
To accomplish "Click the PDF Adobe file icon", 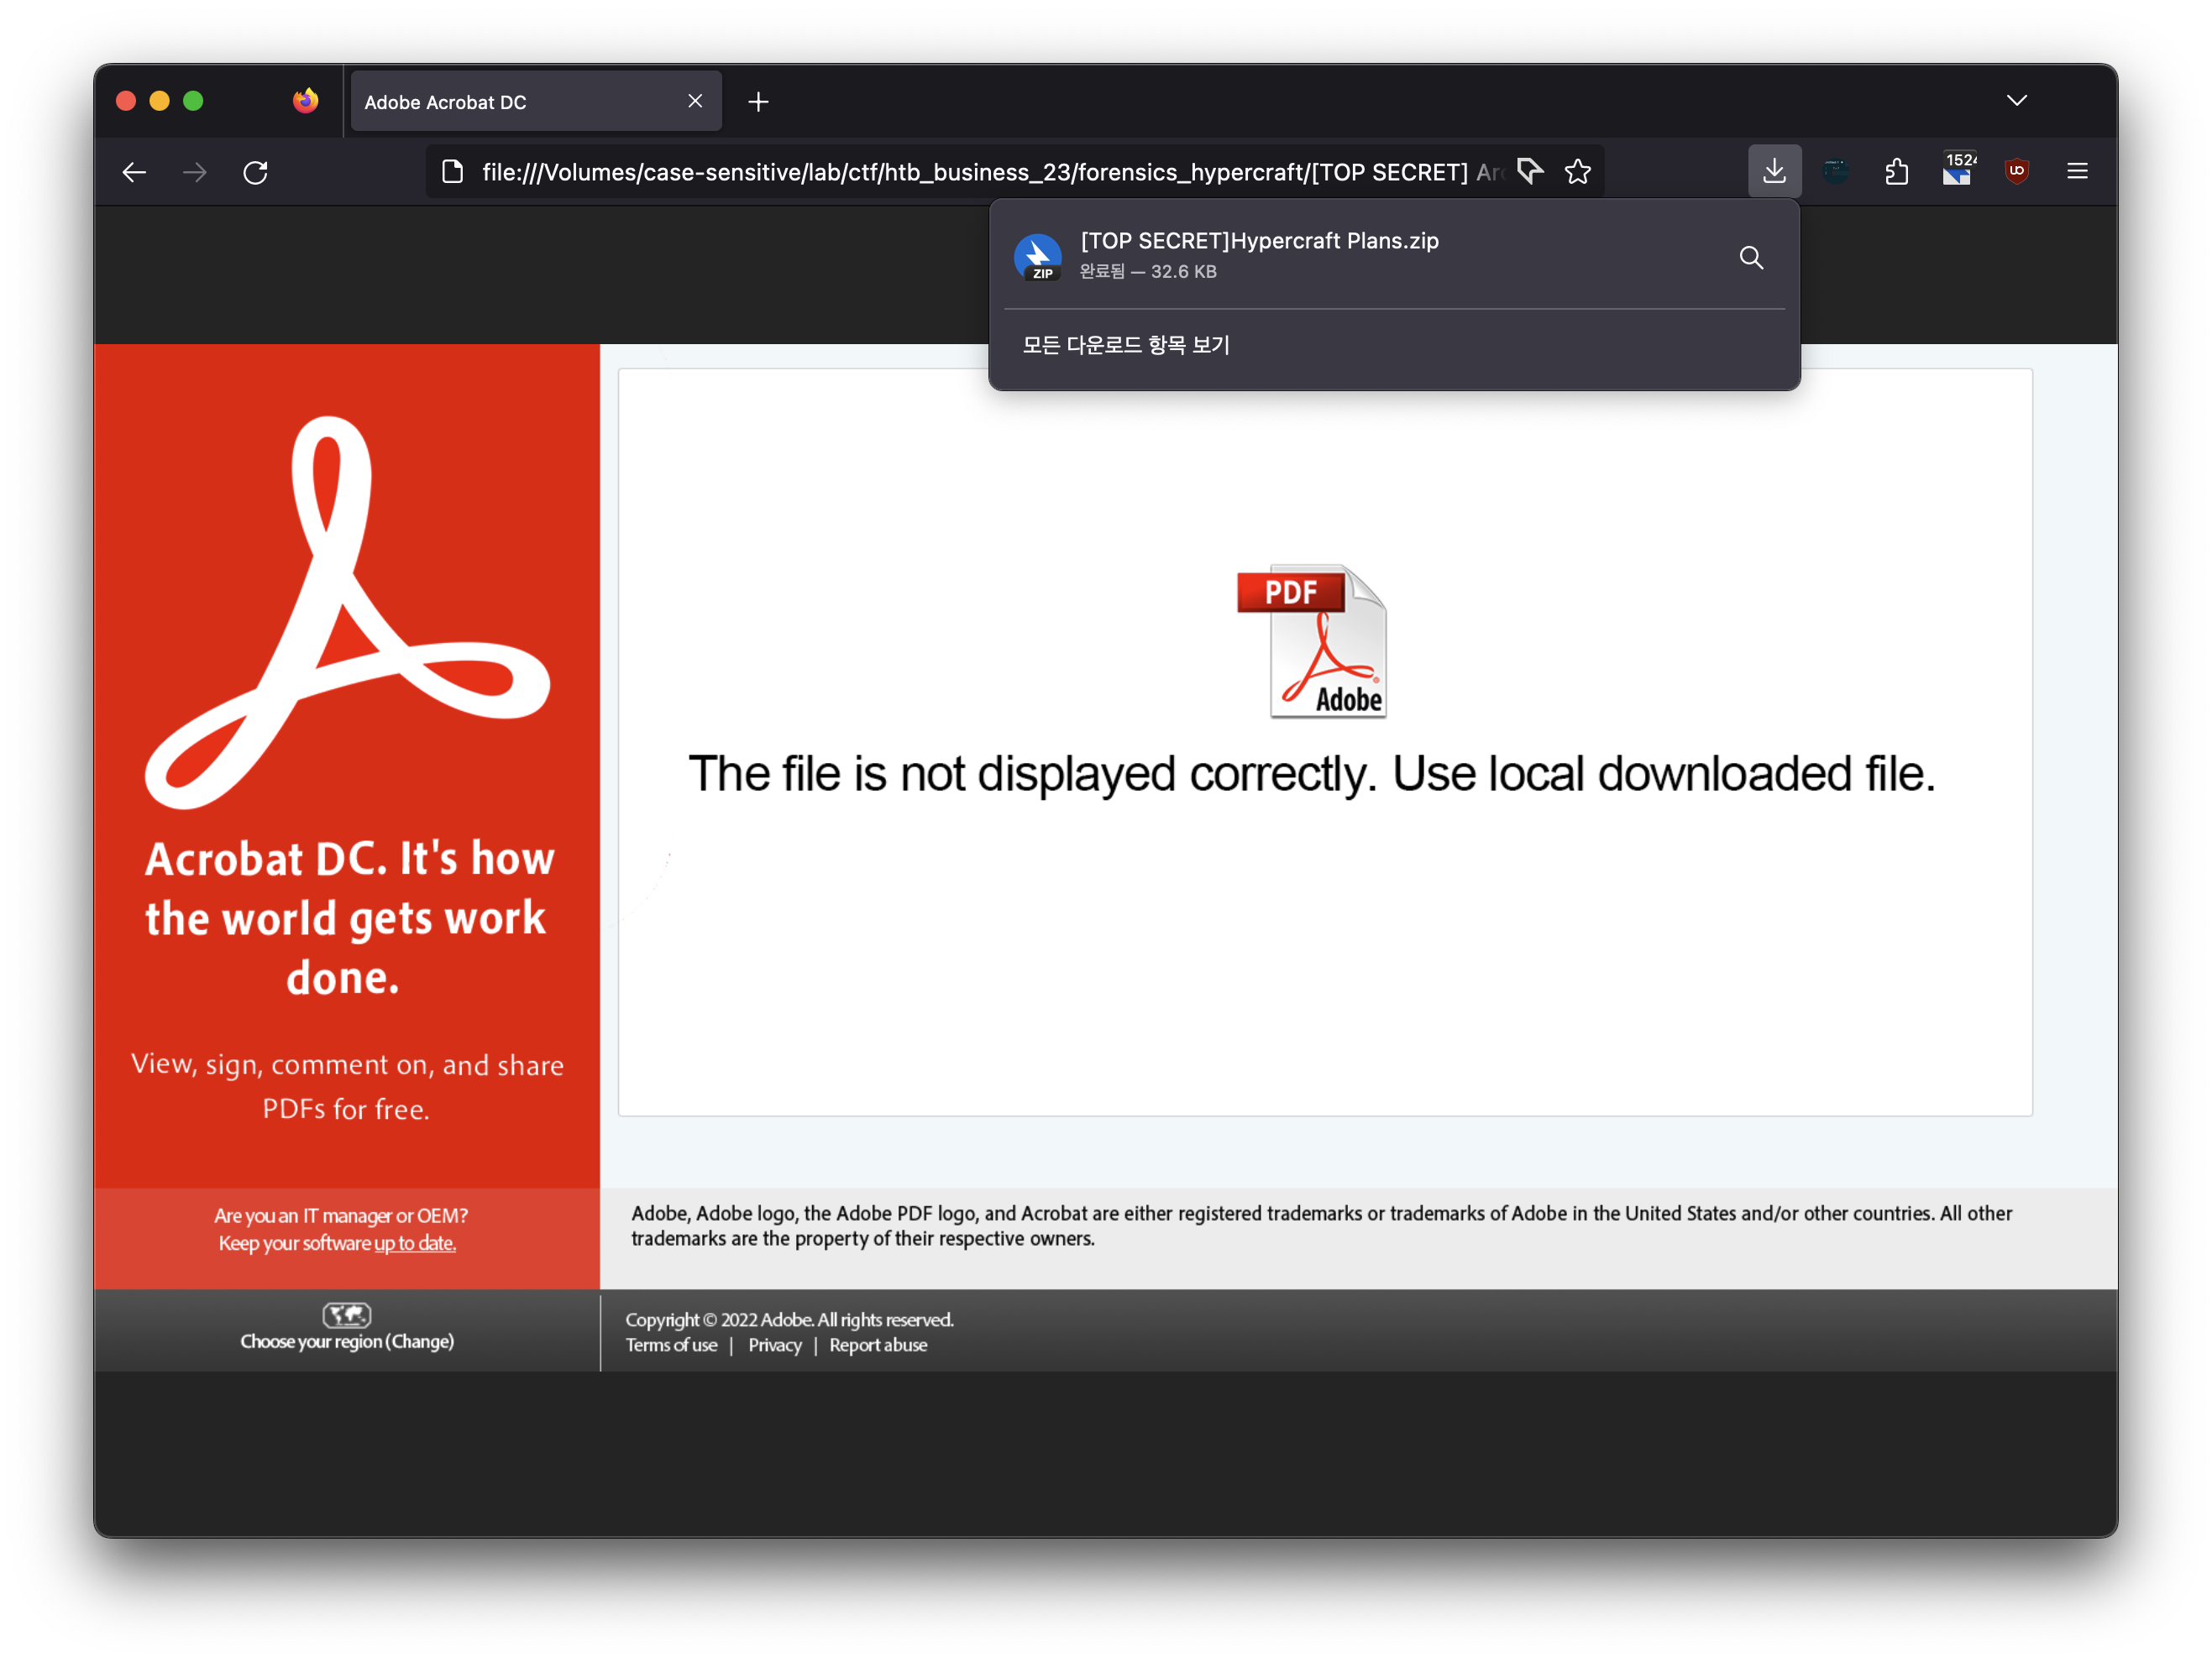I will point(1312,640).
